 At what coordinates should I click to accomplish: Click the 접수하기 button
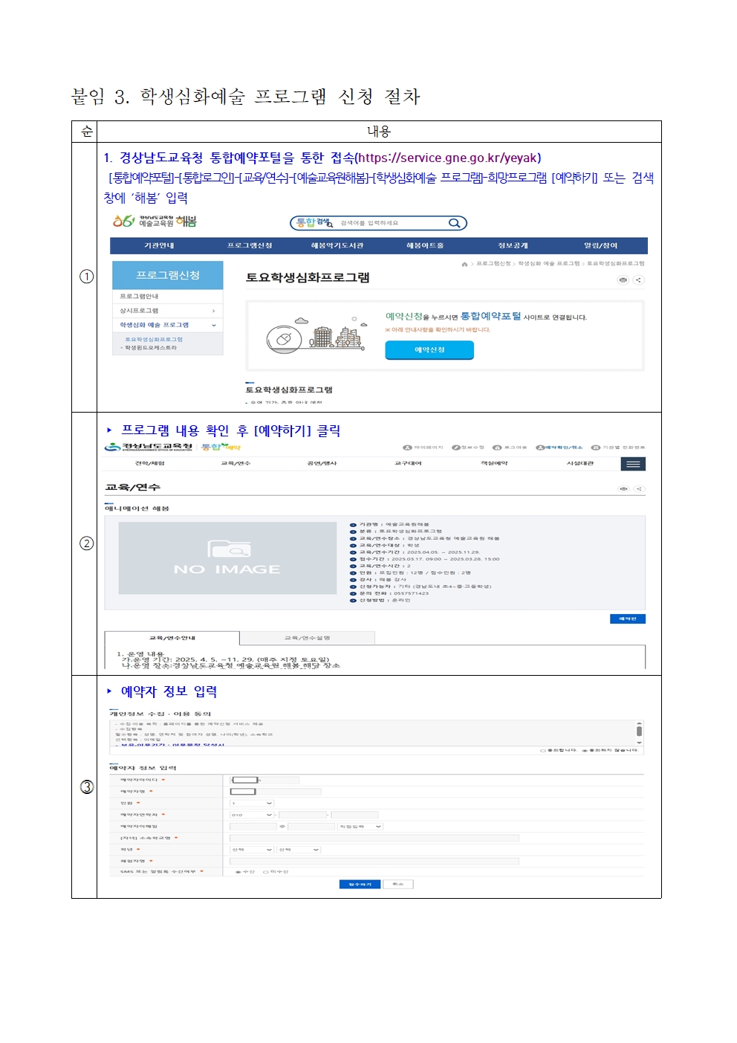pyautogui.click(x=360, y=885)
